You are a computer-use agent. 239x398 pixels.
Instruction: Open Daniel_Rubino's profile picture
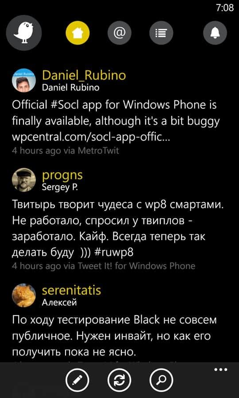pos(24,80)
